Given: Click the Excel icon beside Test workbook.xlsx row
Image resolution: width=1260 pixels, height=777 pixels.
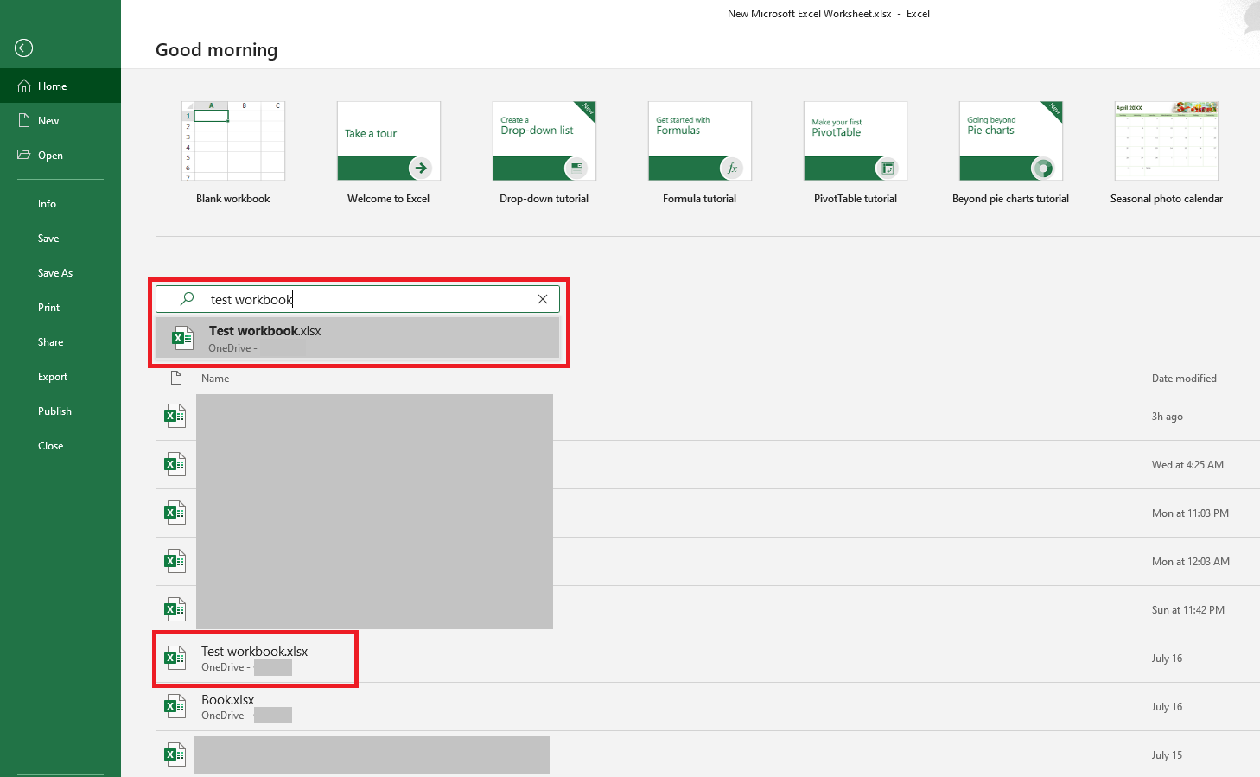Looking at the screenshot, I should coord(175,658).
